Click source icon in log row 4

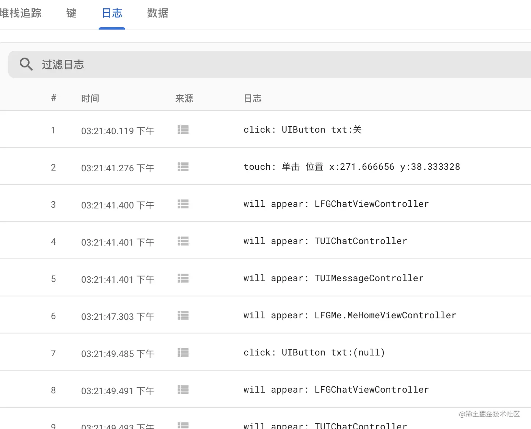tap(183, 241)
